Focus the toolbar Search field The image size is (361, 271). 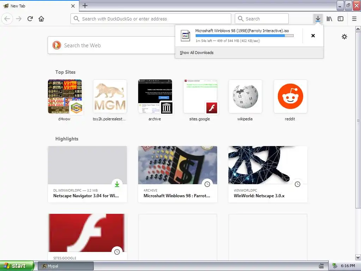point(262,19)
